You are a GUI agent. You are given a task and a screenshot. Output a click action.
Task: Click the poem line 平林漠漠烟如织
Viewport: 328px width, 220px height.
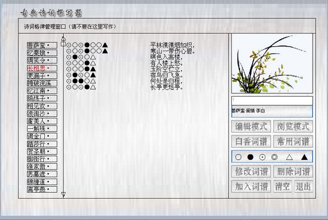(172, 45)
